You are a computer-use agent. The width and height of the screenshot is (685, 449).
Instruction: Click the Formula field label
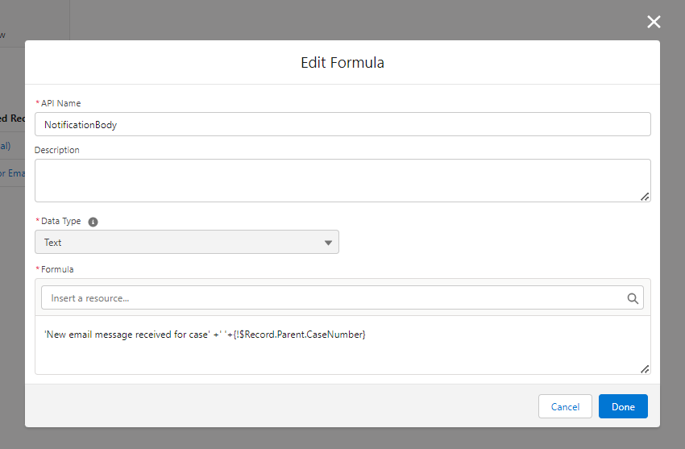(57, 269)
